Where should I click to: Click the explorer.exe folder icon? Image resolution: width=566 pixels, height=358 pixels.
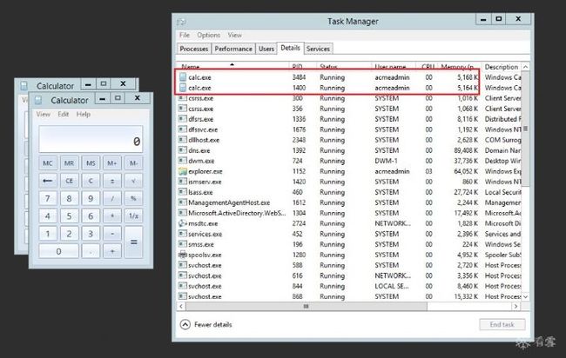183,171
